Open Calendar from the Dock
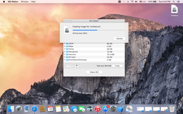Image resolution: width=183 pixels, height=114 pixels. pyautogui.click(x=50, y=109)
